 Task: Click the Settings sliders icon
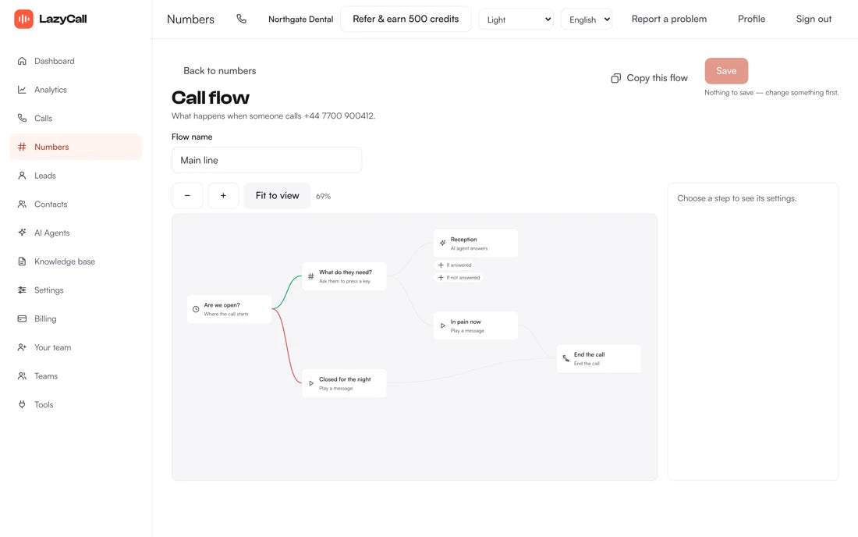click(22, 290)
